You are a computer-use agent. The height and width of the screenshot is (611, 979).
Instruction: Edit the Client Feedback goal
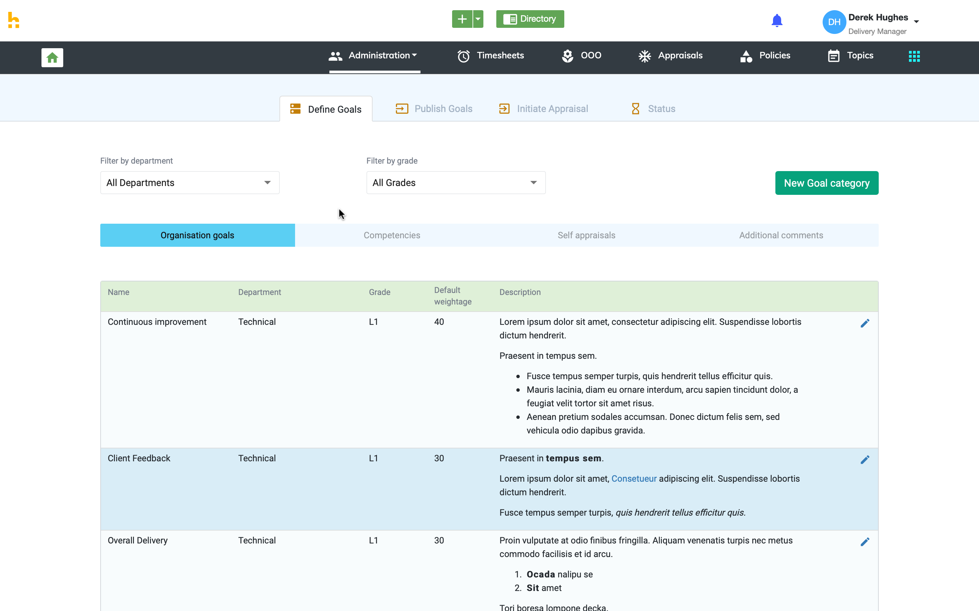[864, 460]
